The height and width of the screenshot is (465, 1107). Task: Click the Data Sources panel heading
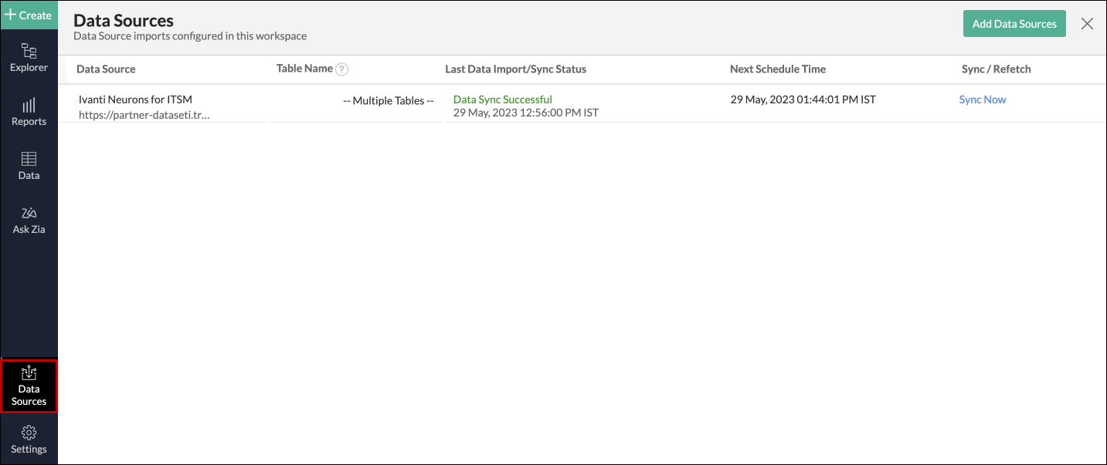[x=124, y=20]
